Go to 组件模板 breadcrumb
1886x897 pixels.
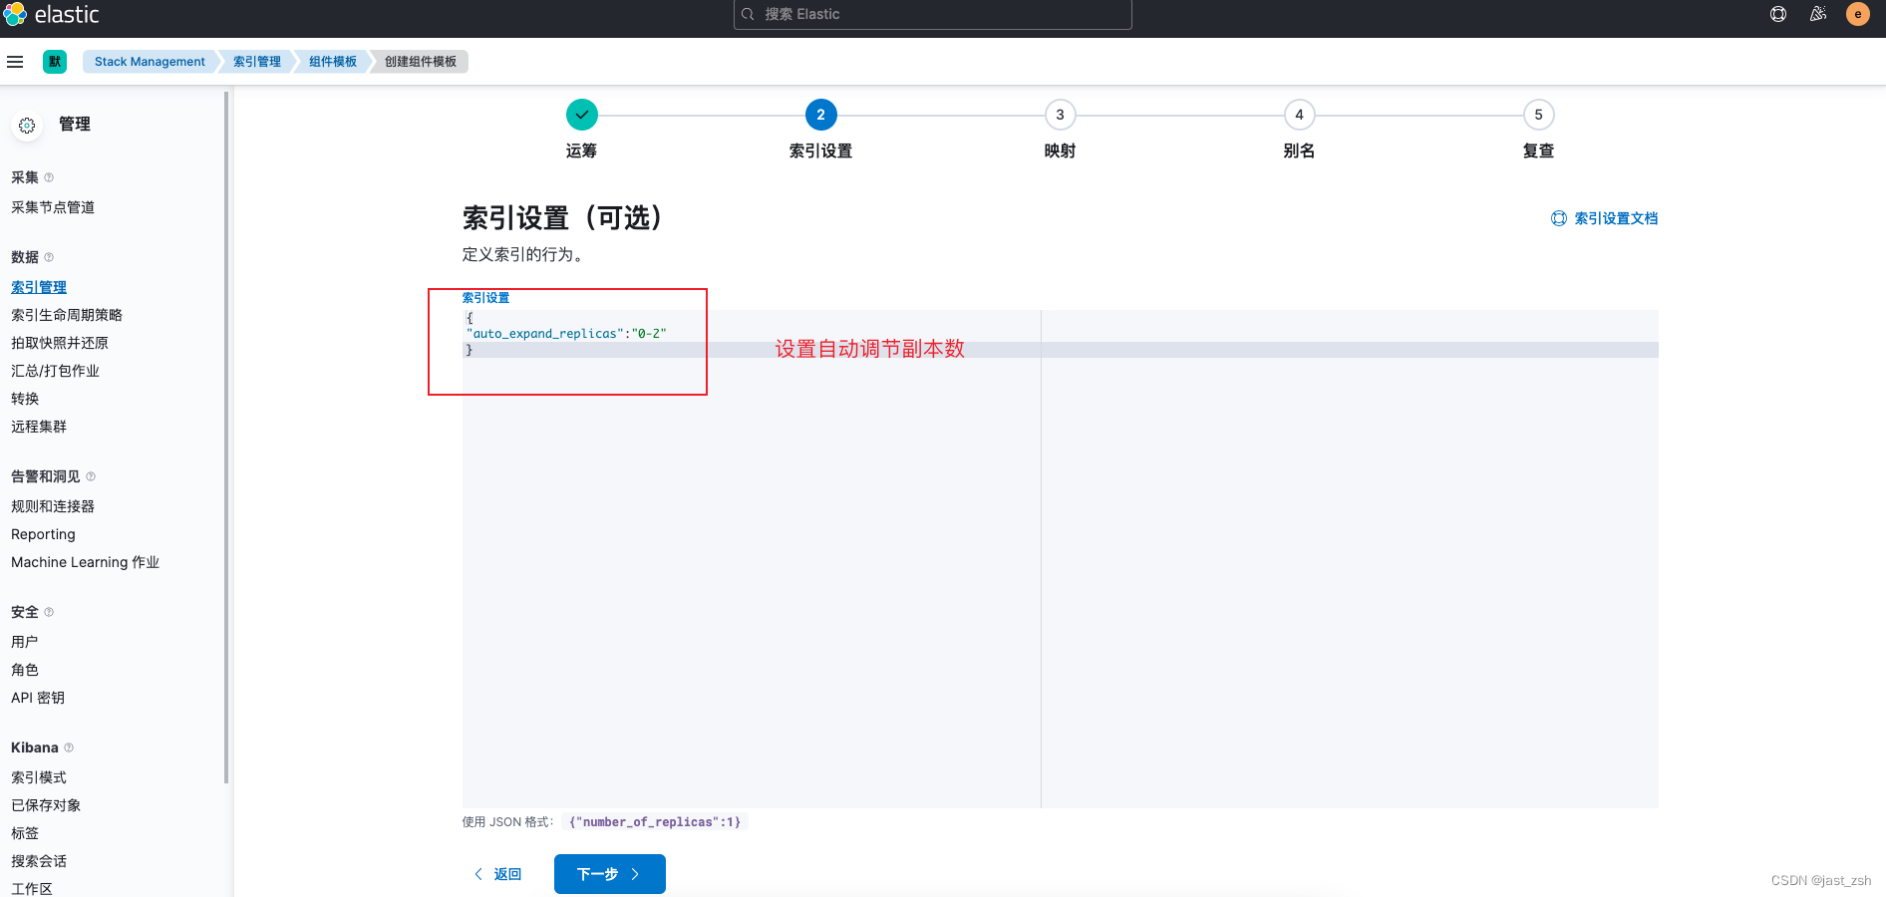333,62
